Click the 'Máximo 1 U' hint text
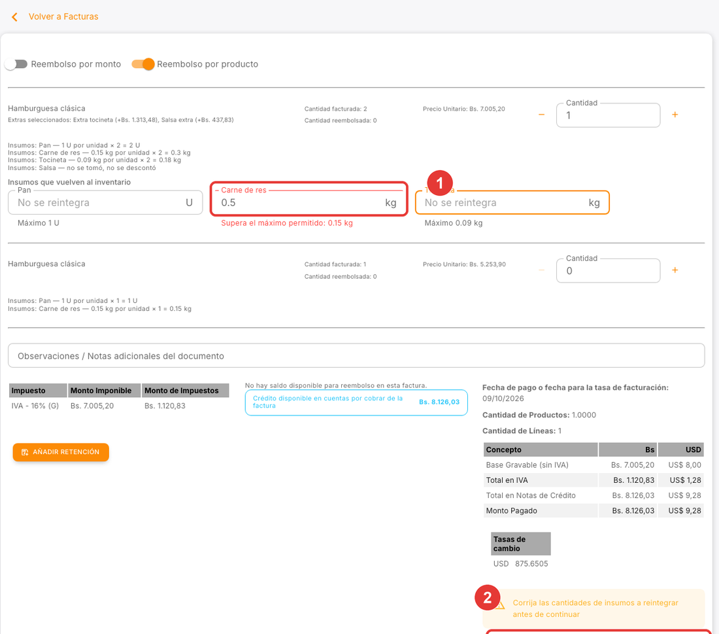Screen dimensions: 719x634 (39, 223)
